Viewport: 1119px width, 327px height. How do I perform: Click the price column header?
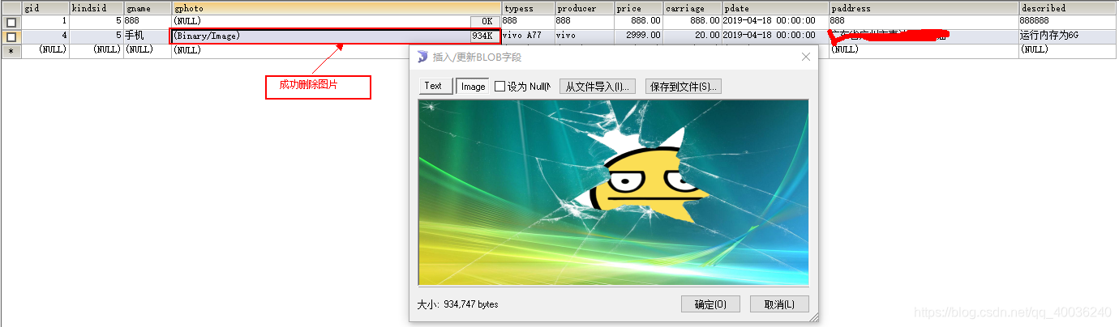[x=639, y=8]
